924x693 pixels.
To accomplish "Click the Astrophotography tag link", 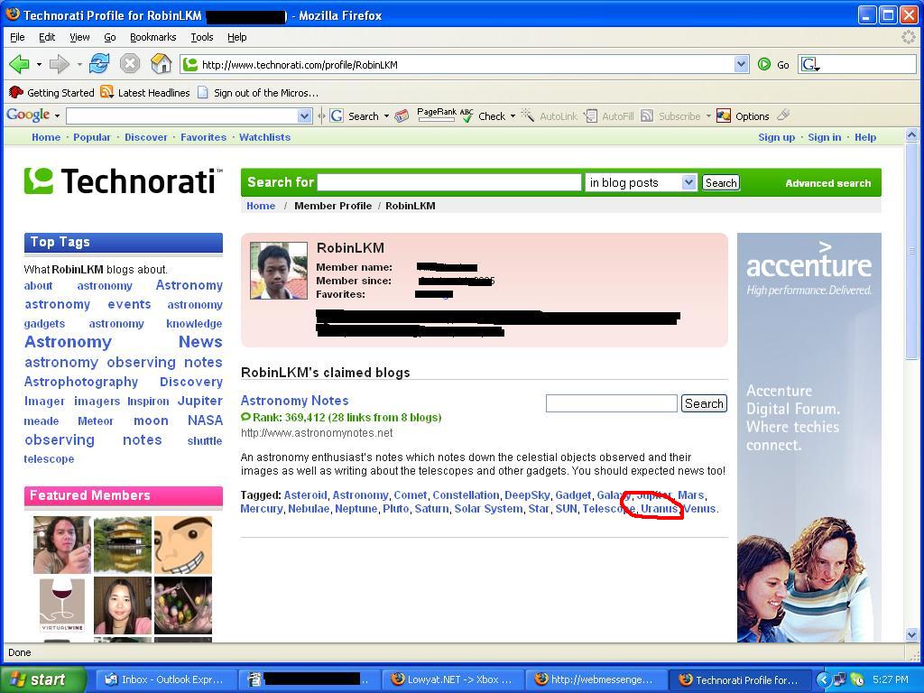I will [80, 382].
